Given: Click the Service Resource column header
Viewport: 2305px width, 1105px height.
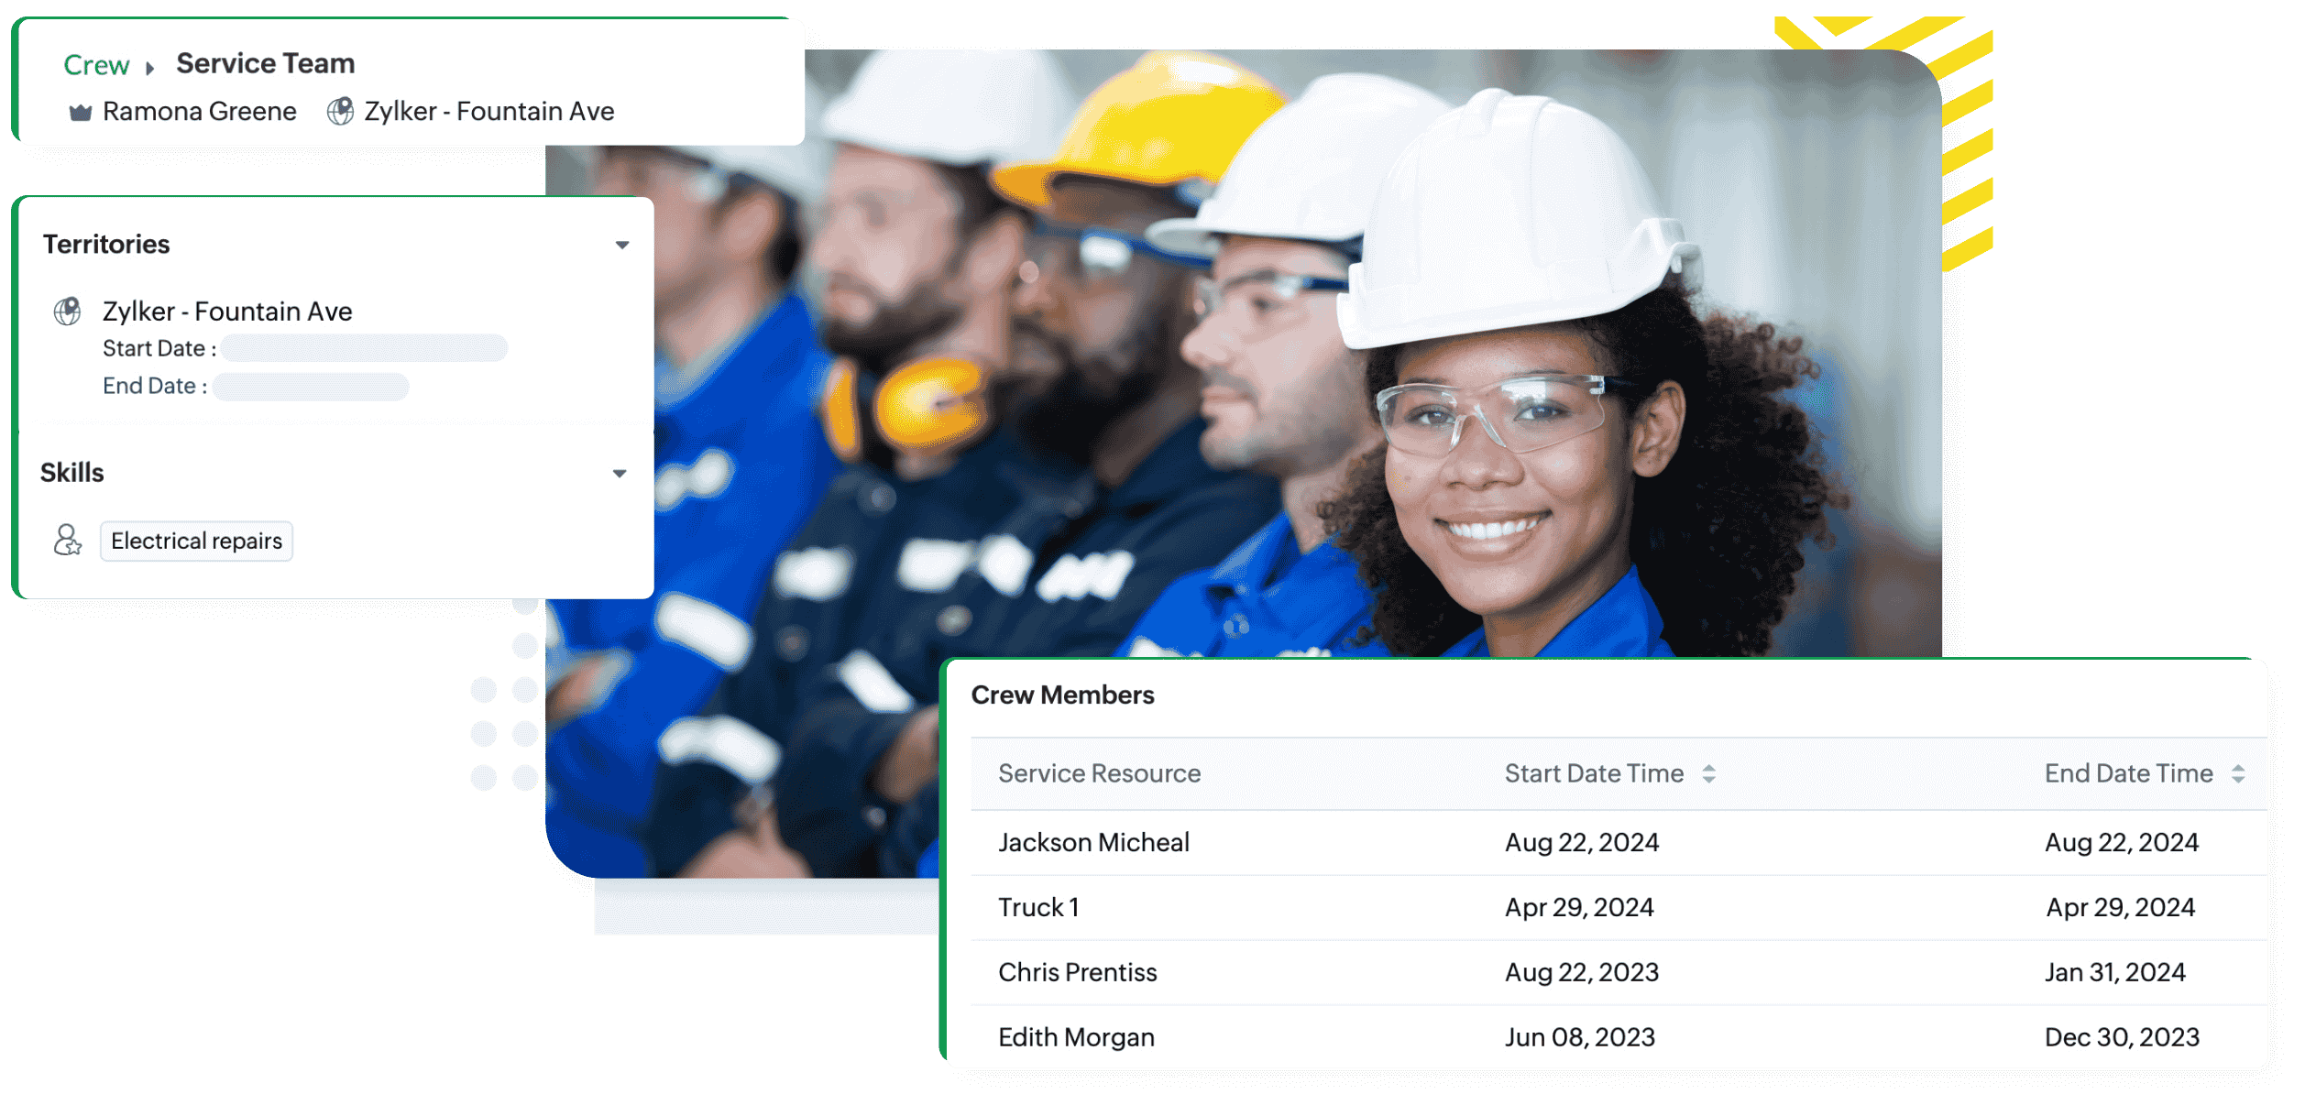Looking at the screenshot, I should pyautogui.click(x=1099, y=773).
